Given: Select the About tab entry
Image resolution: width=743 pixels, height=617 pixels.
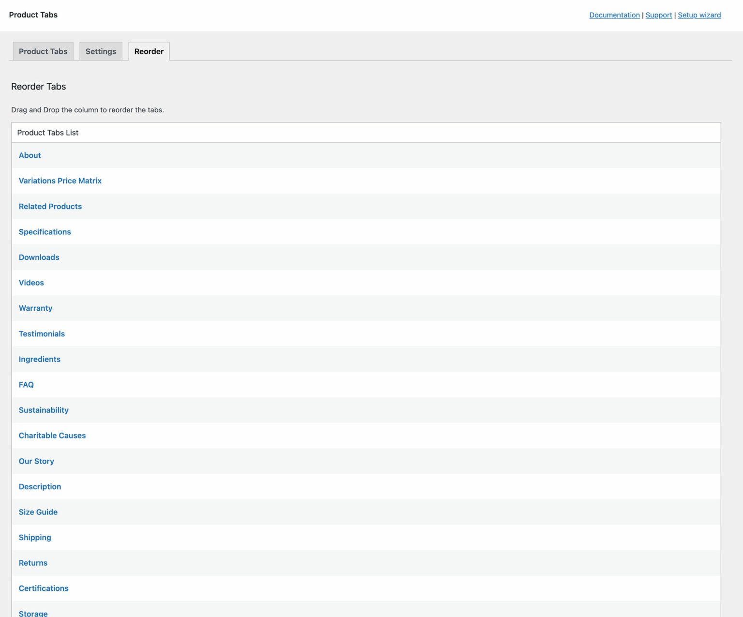Looking at the screenshot, I should [30, 155].
